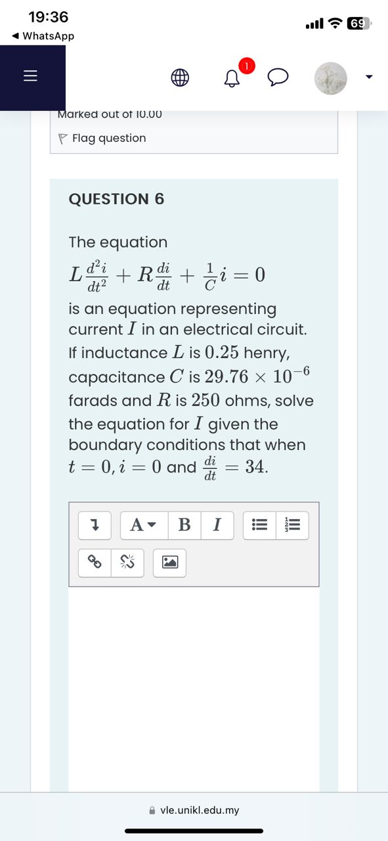
Task: Apply italic formatting in the editor
Action: point(217,525)
